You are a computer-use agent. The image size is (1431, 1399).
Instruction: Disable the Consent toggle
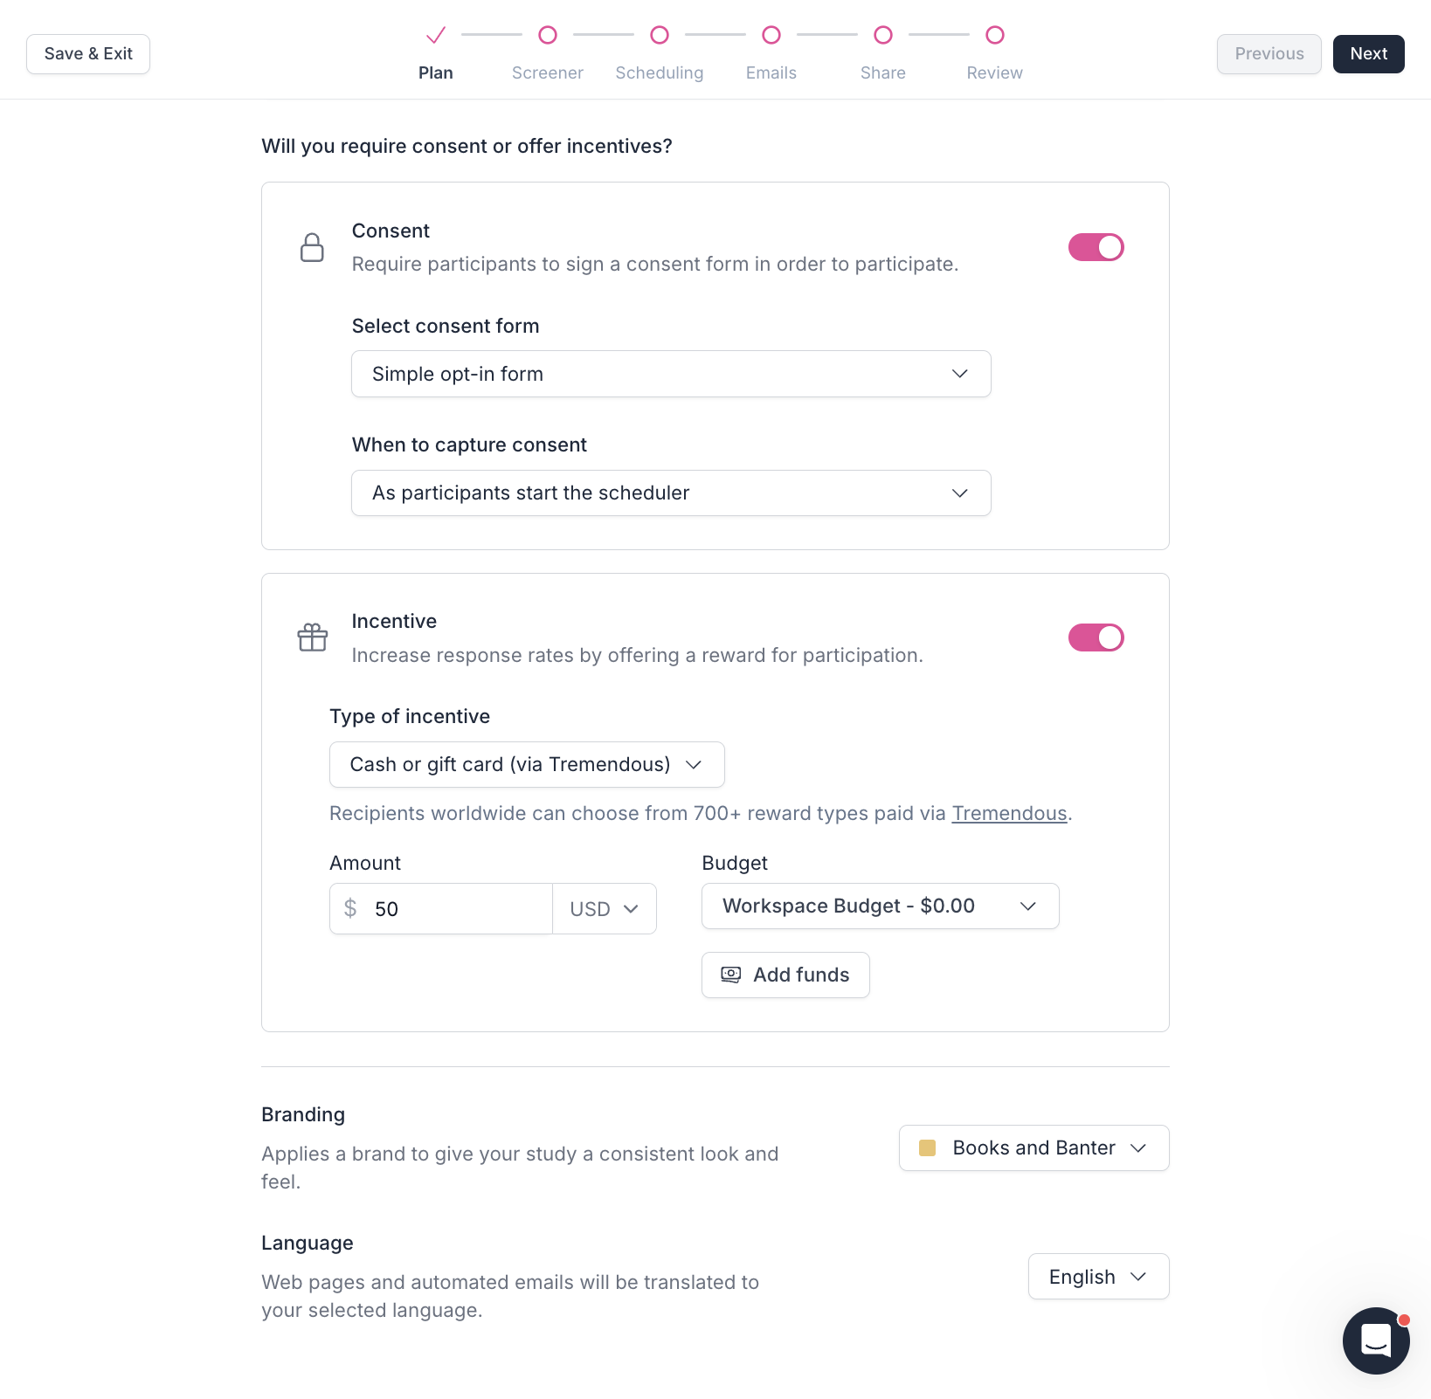[x=1096, y=247]
